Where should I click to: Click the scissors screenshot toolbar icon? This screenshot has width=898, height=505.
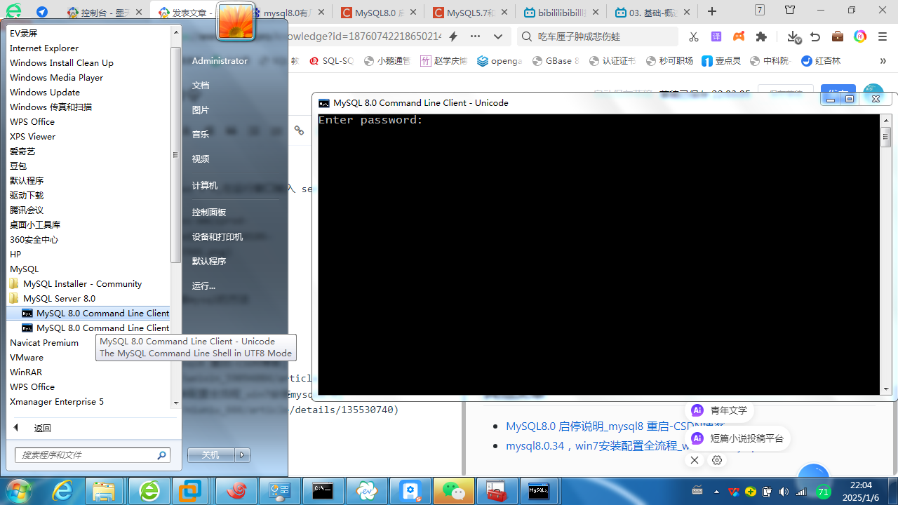pos(693,36)
